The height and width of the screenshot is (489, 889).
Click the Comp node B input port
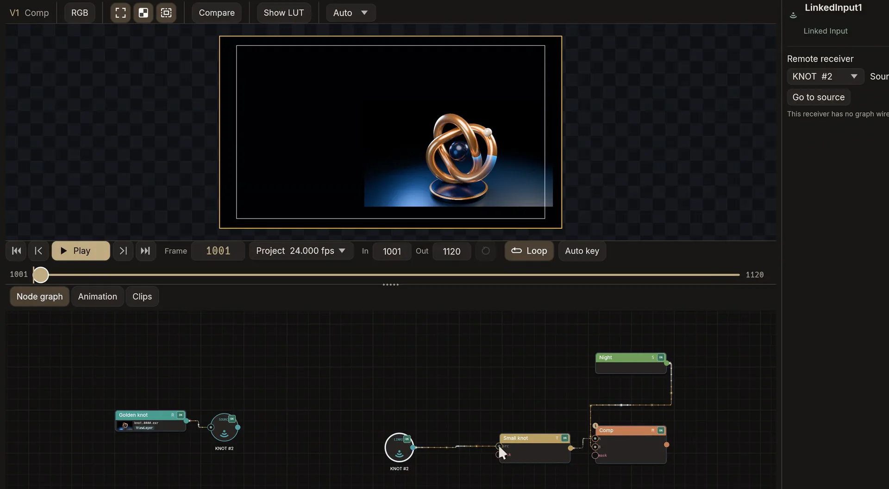[x=595, y=447]
